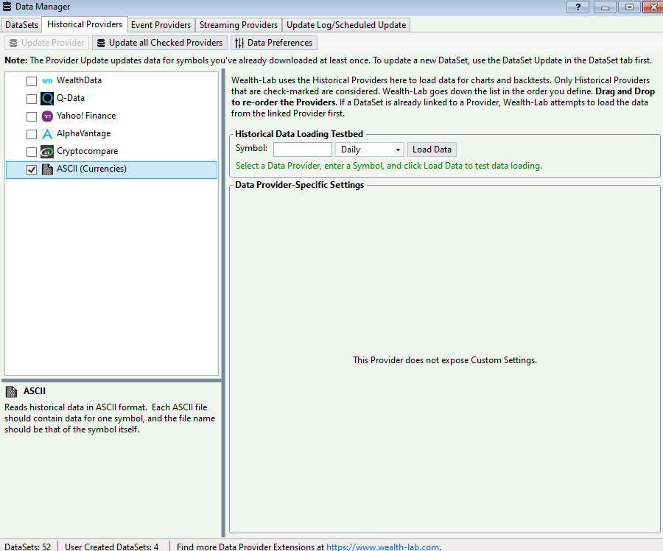Click the horizontal splitter above ASCII description
This screenshot has width=663, height=551.
tap(111, 381)
